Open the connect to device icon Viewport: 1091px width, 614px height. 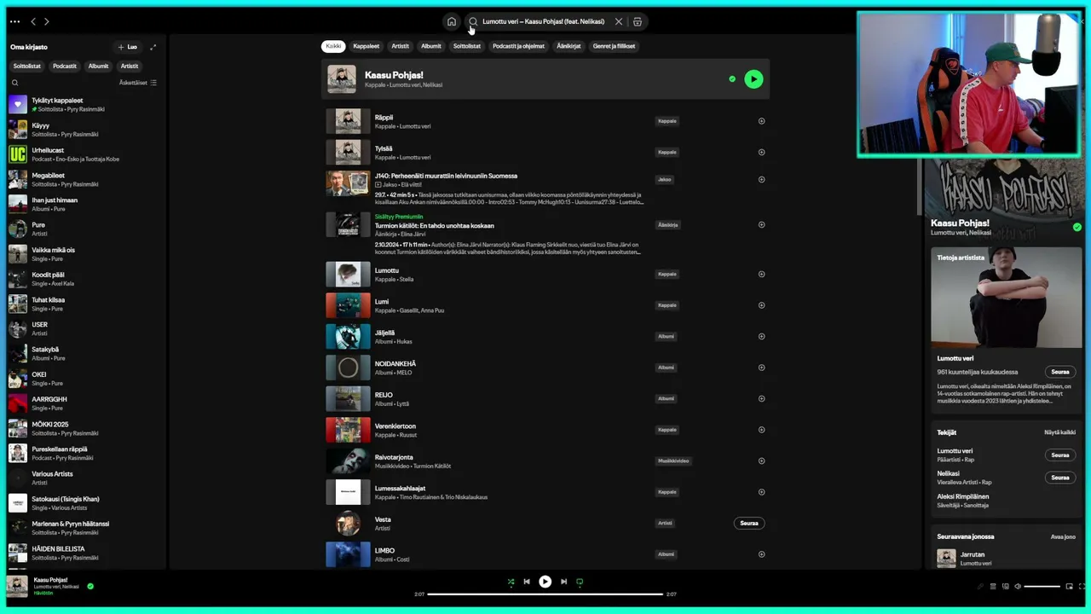1005,587
